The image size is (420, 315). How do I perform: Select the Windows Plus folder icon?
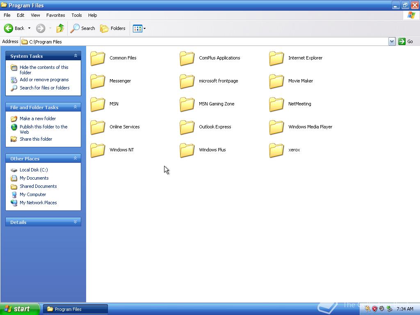pyautogui.click(x=187, y=150)
